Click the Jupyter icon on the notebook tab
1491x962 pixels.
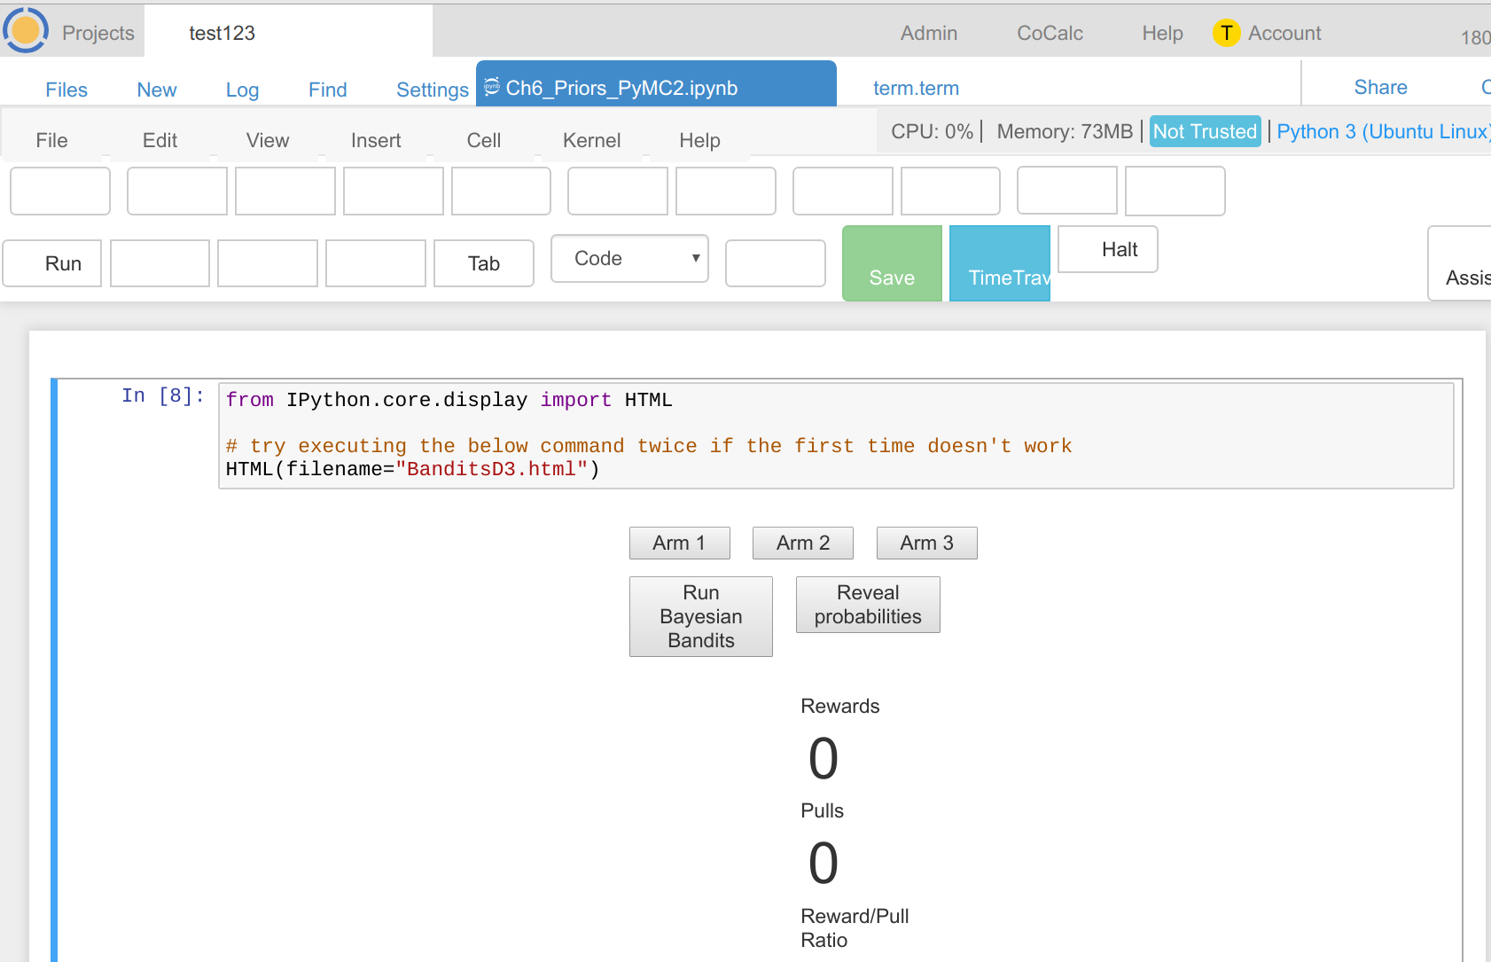coord(491,87)
